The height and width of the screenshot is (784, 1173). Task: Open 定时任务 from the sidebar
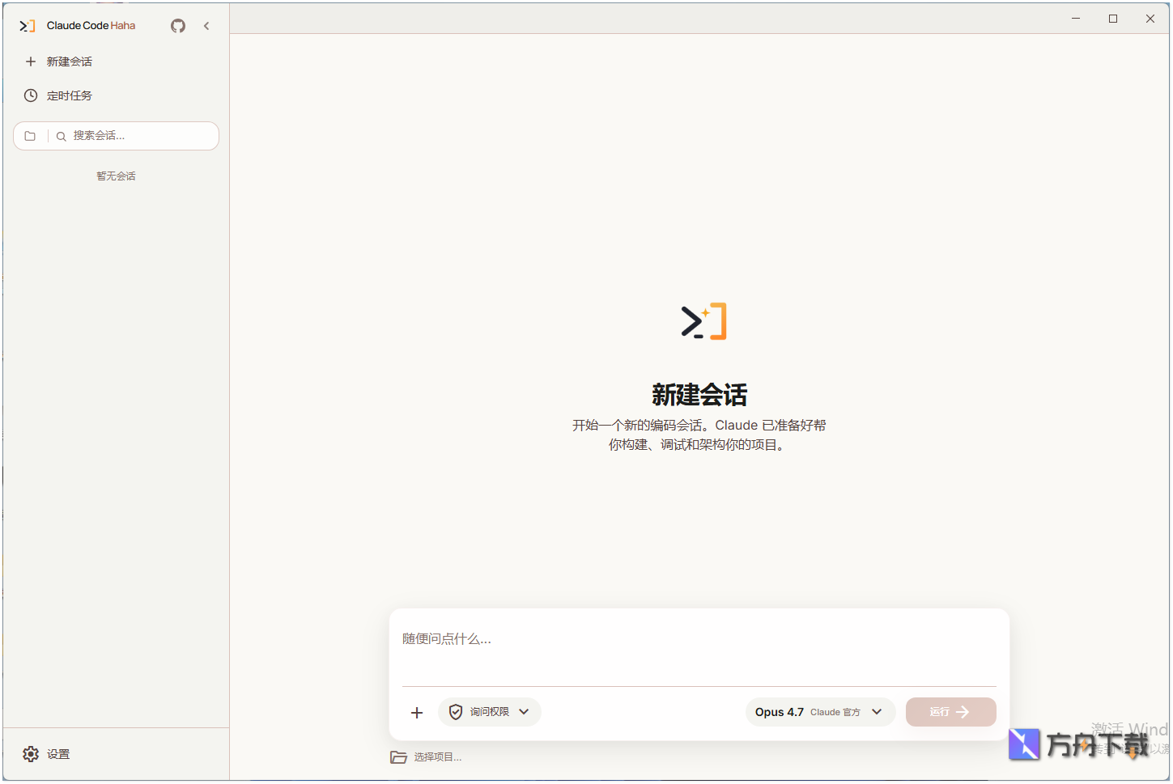pos(70,95)
